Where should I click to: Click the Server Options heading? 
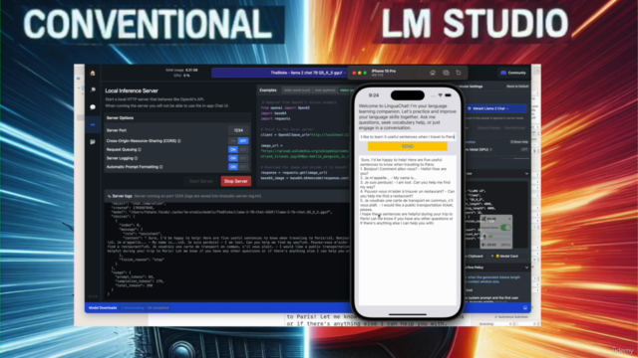point(120,117)
